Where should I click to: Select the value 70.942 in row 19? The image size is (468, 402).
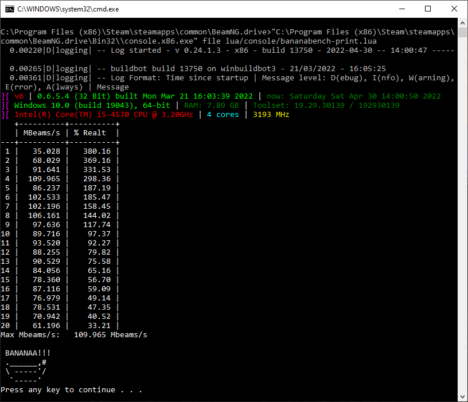coord(46,317)
